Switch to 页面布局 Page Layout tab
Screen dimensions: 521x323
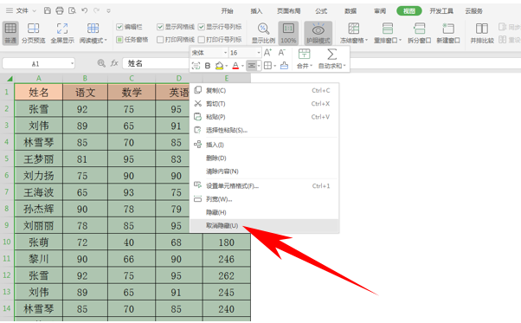tap(289, 11)
